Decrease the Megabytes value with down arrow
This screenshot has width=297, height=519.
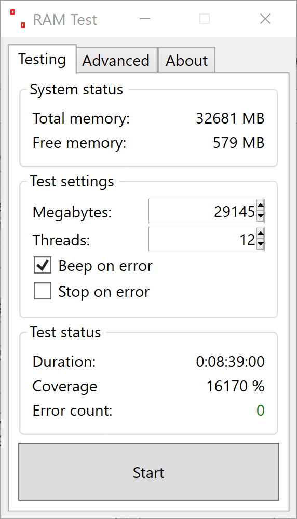(260, 216)
